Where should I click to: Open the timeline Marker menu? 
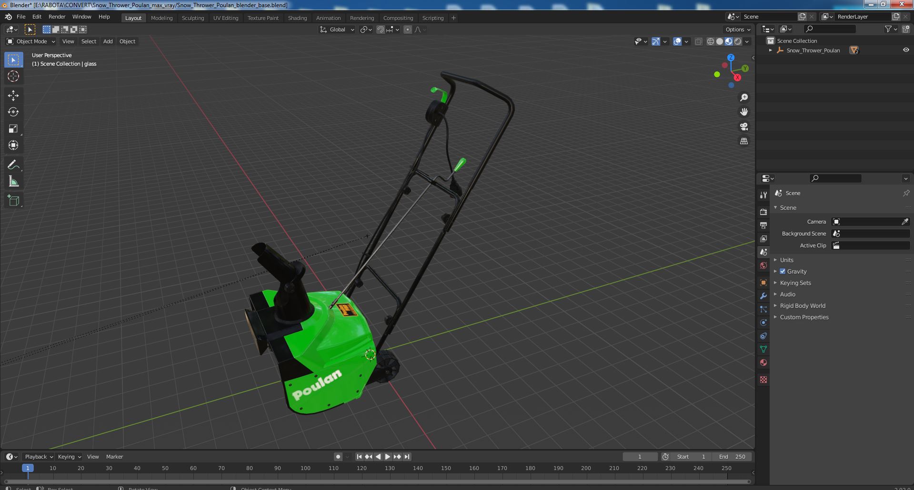coord(114,457)
